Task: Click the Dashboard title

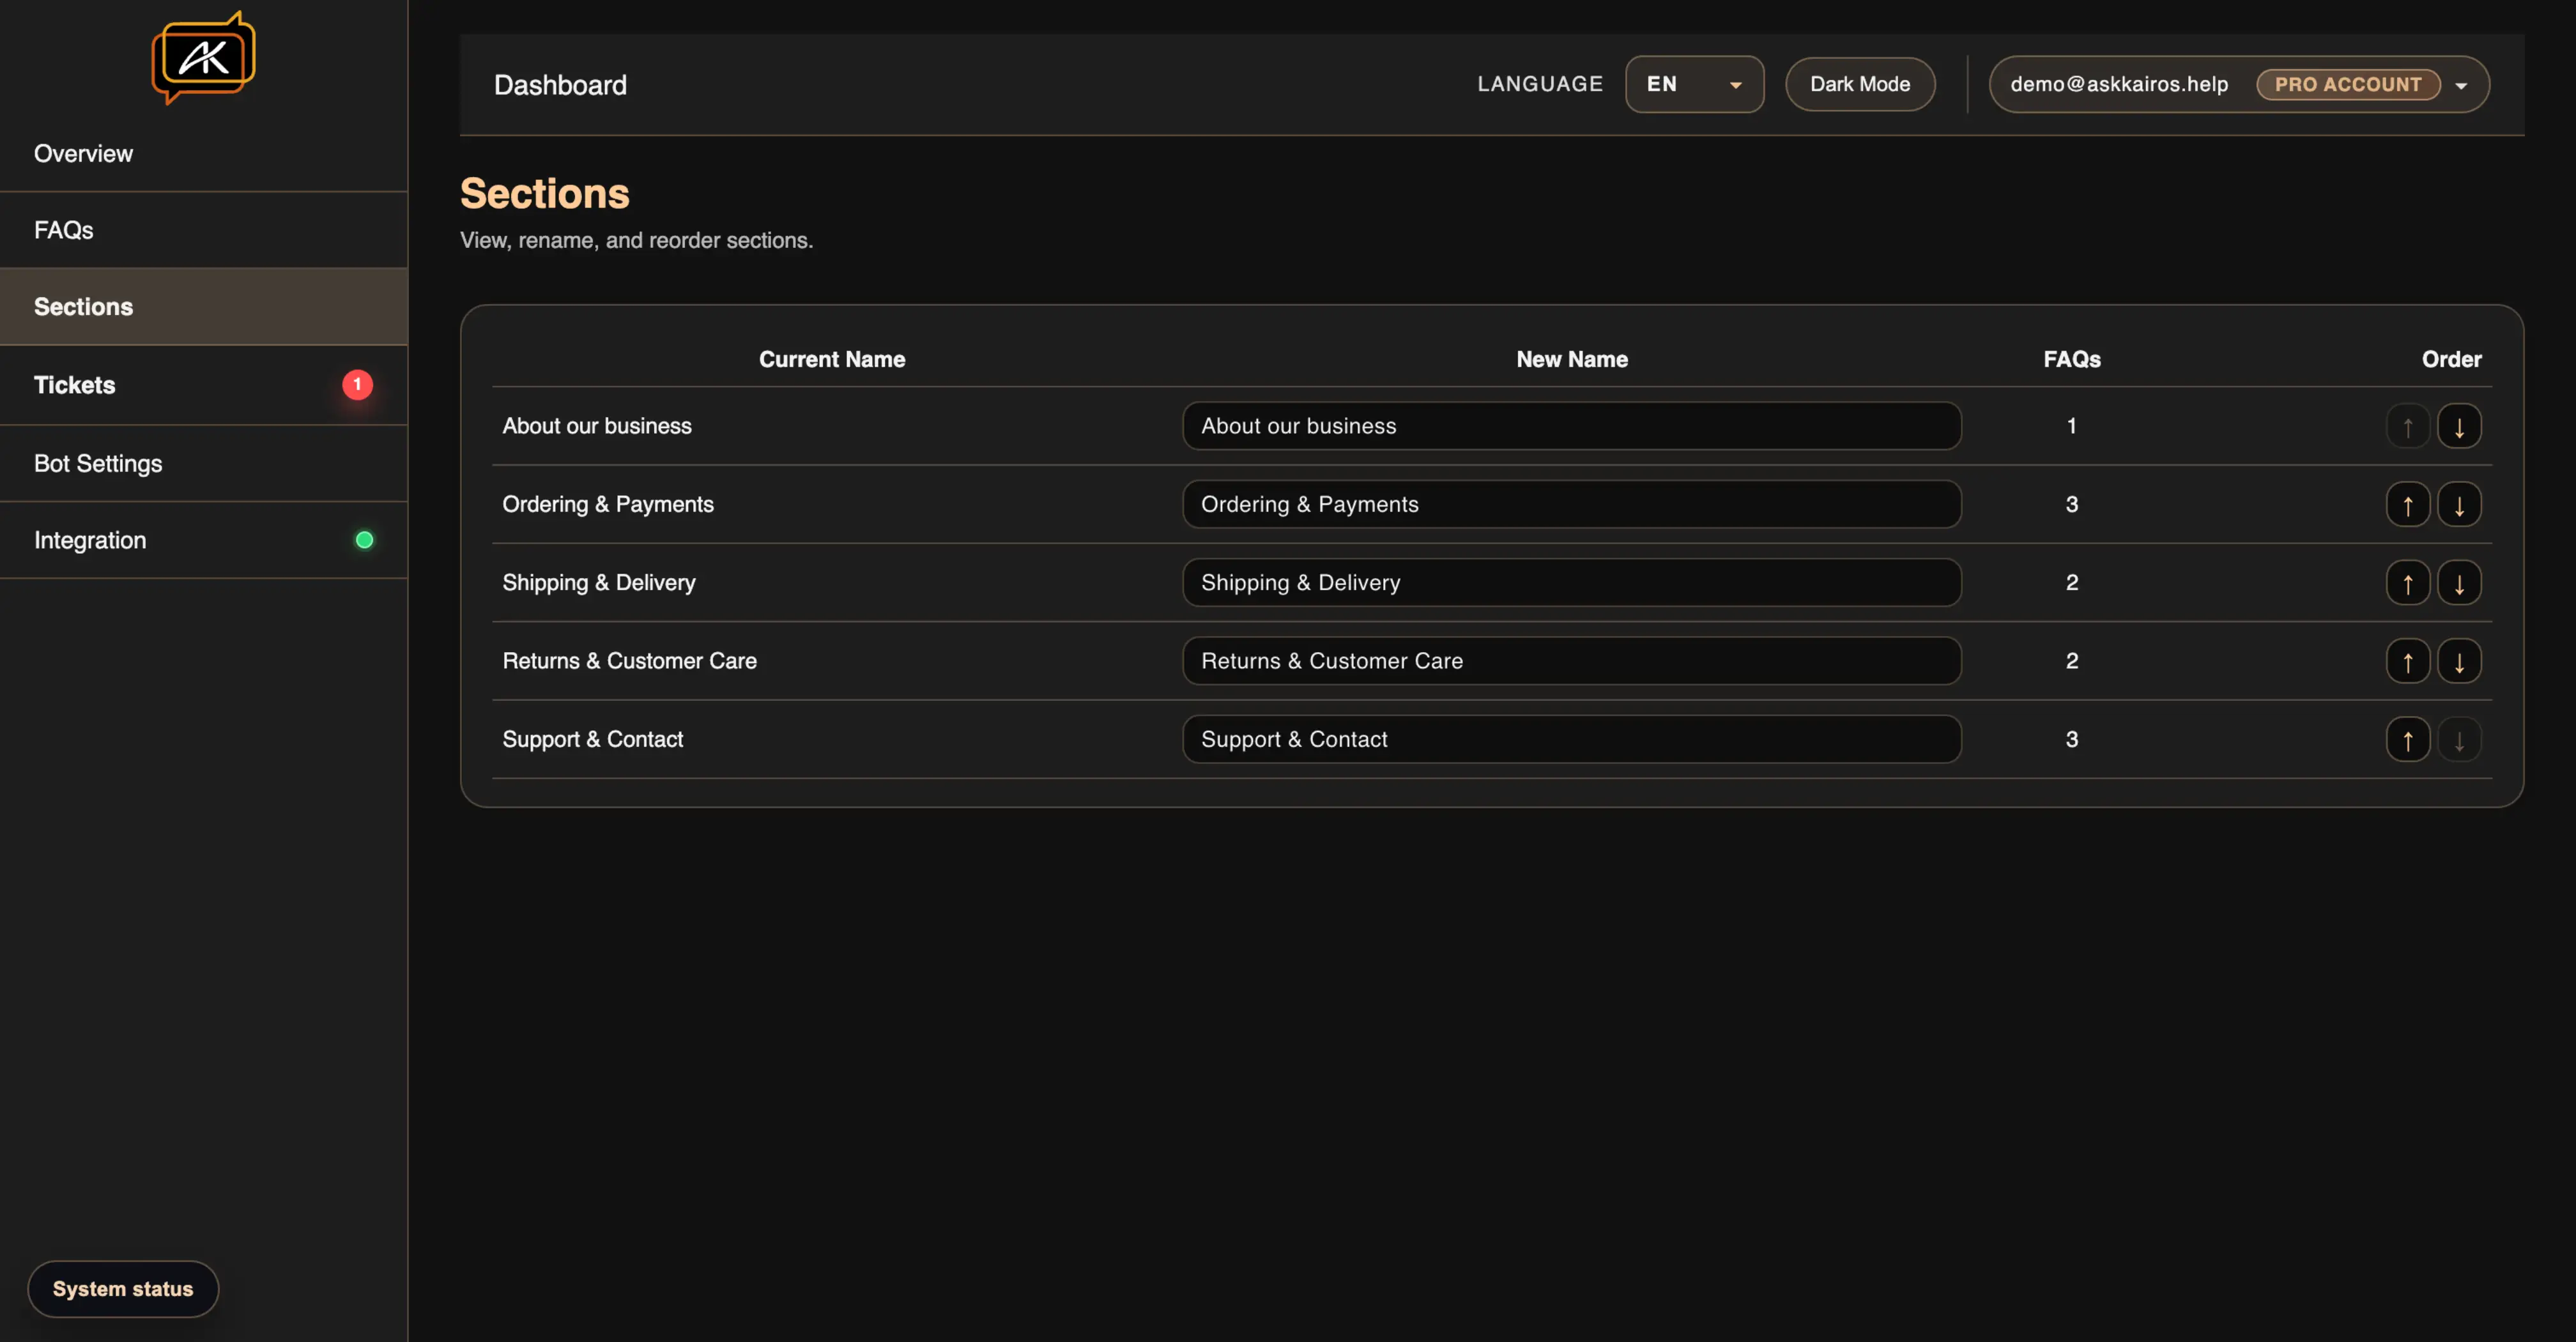Action: click(x=560, y=85)
